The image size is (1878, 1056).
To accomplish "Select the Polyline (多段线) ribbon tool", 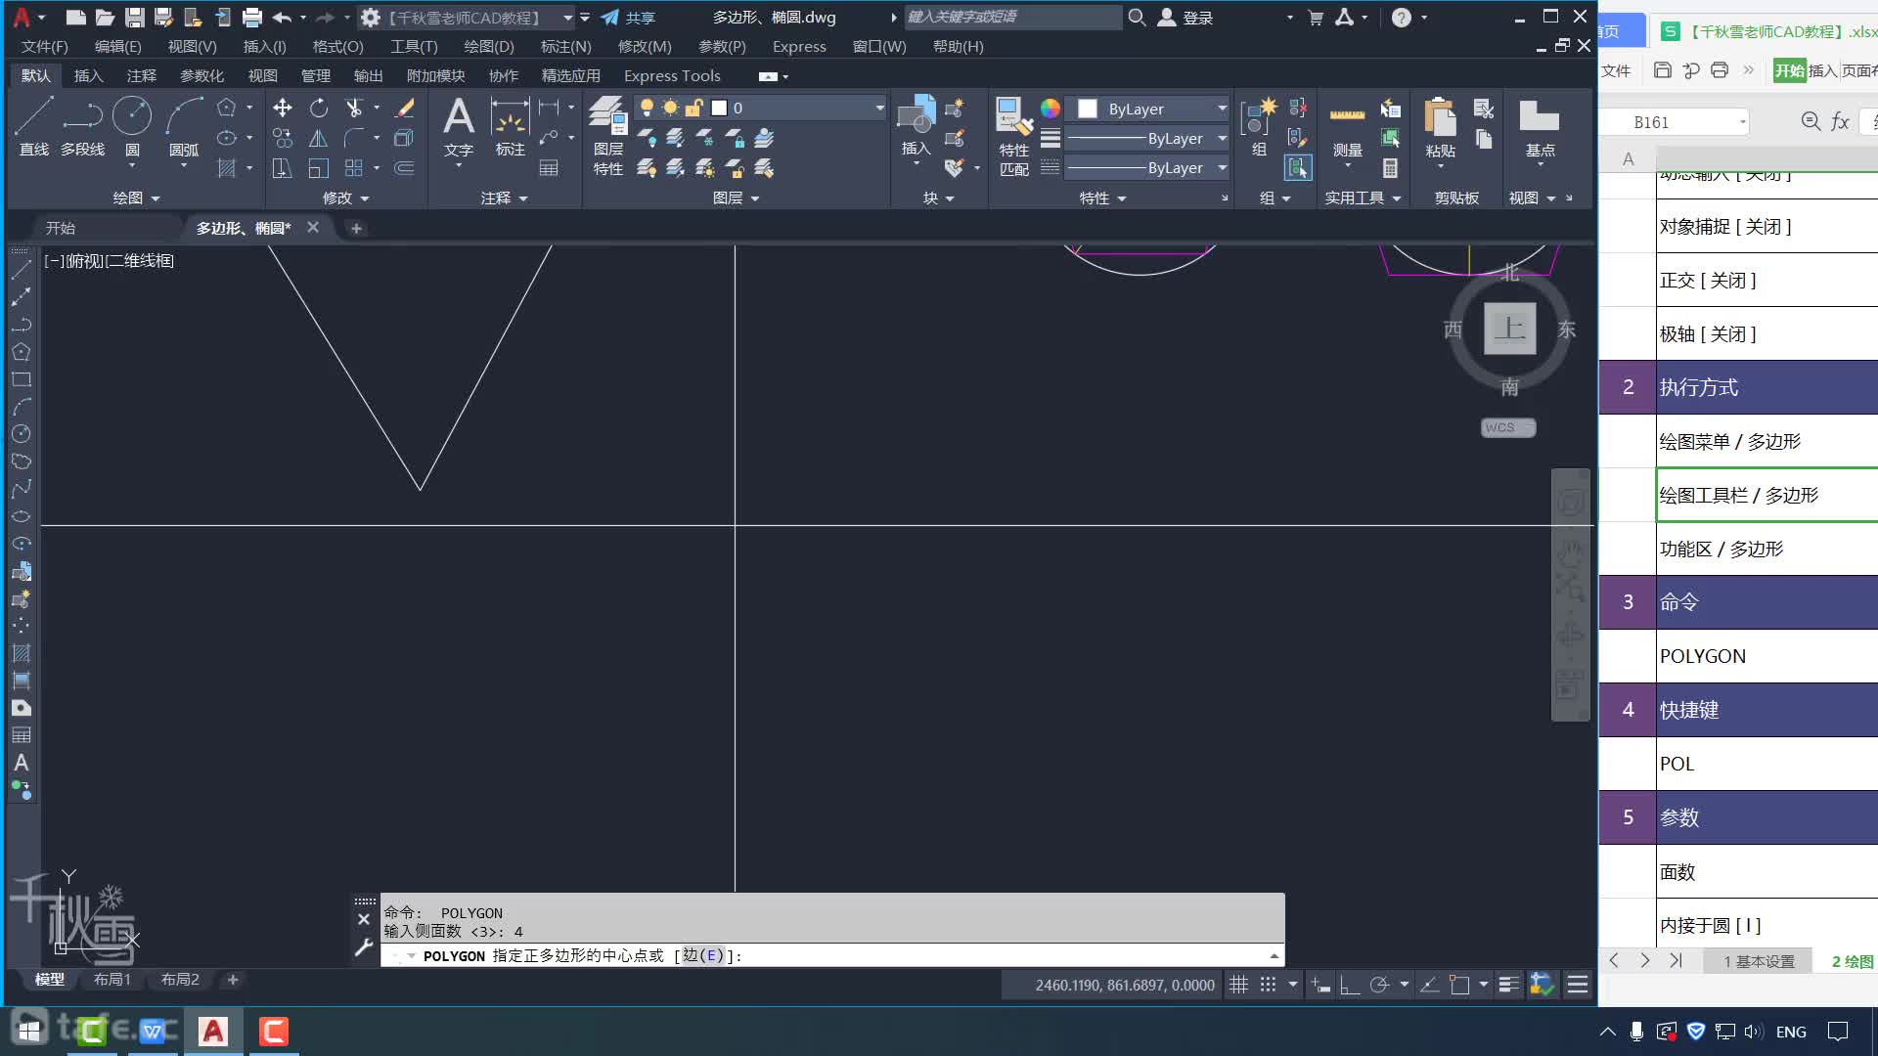I will [x=82, y=125].
